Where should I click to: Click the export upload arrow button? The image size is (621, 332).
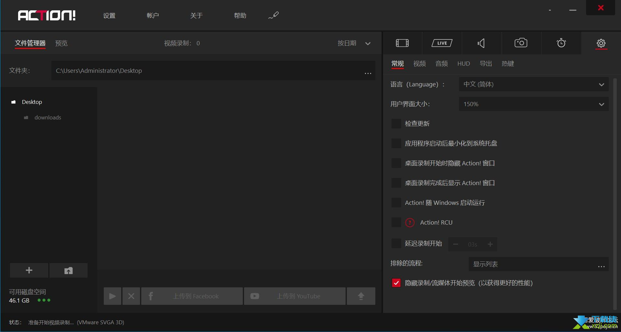pyautogui.click(x=361, y=296)
